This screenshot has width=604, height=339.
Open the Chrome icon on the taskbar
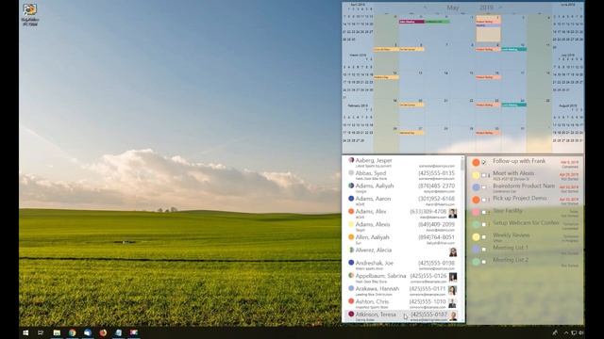[72, 332]
